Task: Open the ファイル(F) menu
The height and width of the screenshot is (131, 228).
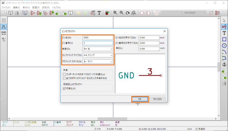Action: (x=6, y=7)
